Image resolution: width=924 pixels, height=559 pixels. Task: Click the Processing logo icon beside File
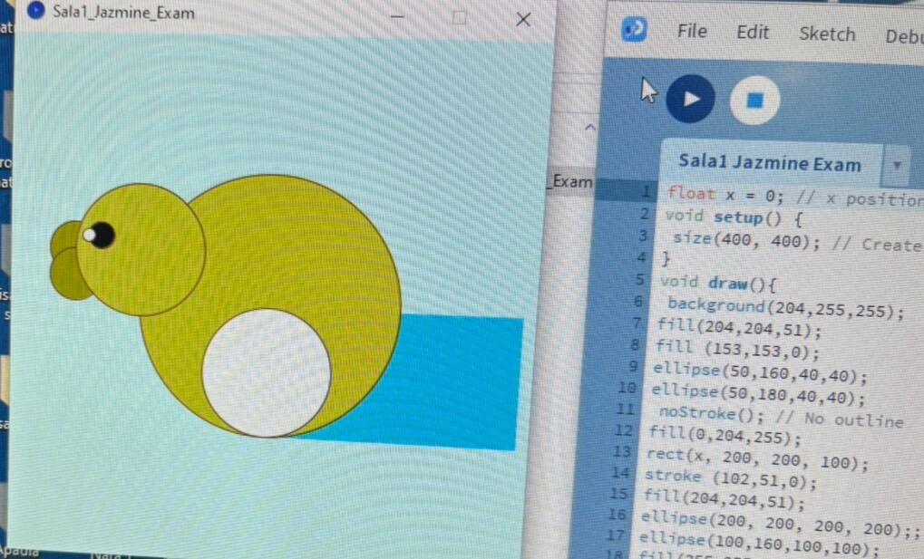634,30
